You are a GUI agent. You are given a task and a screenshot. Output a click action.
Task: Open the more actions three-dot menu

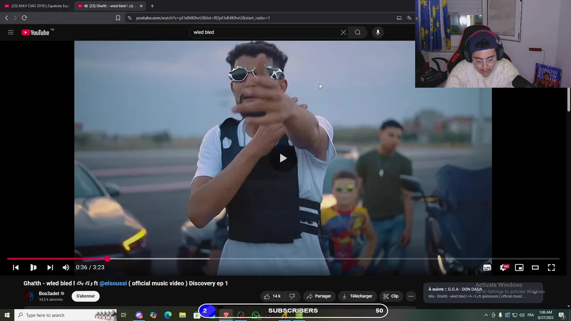pyautogui.click(x=411, y=296)
